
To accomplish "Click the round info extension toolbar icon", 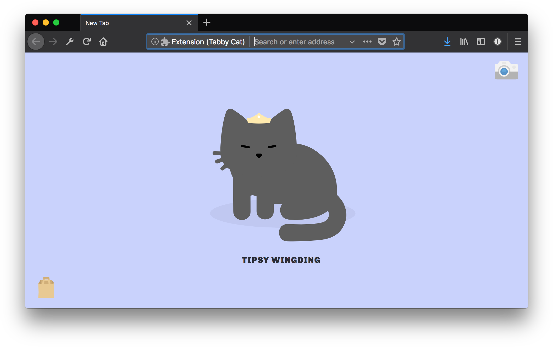I will point(497,42).
